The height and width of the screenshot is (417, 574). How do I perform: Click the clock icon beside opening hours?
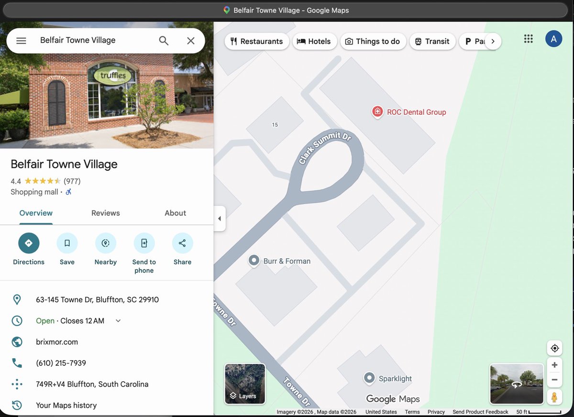pos(17,321)
